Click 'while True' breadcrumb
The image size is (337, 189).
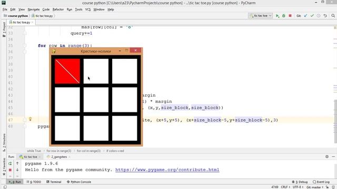click(34, 151)
